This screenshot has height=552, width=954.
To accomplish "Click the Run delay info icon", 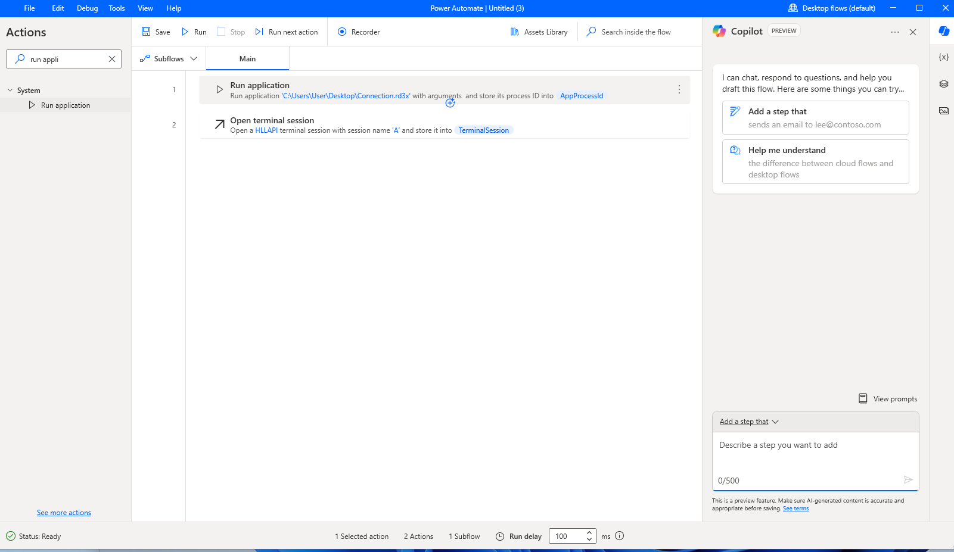I will pyautogui.click(x=619, y=536).
